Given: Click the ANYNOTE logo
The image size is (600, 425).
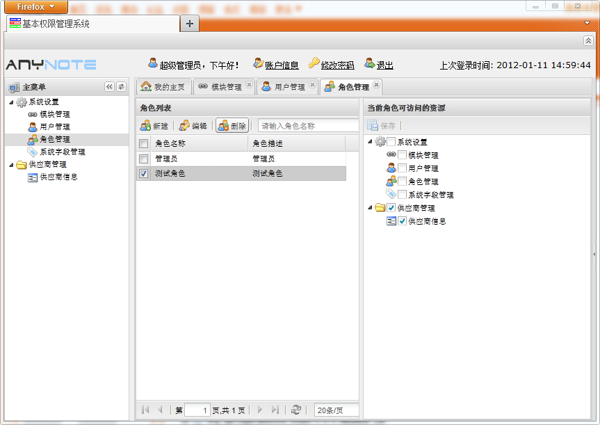Looking at the screenshot, I should tap(51, 64).
